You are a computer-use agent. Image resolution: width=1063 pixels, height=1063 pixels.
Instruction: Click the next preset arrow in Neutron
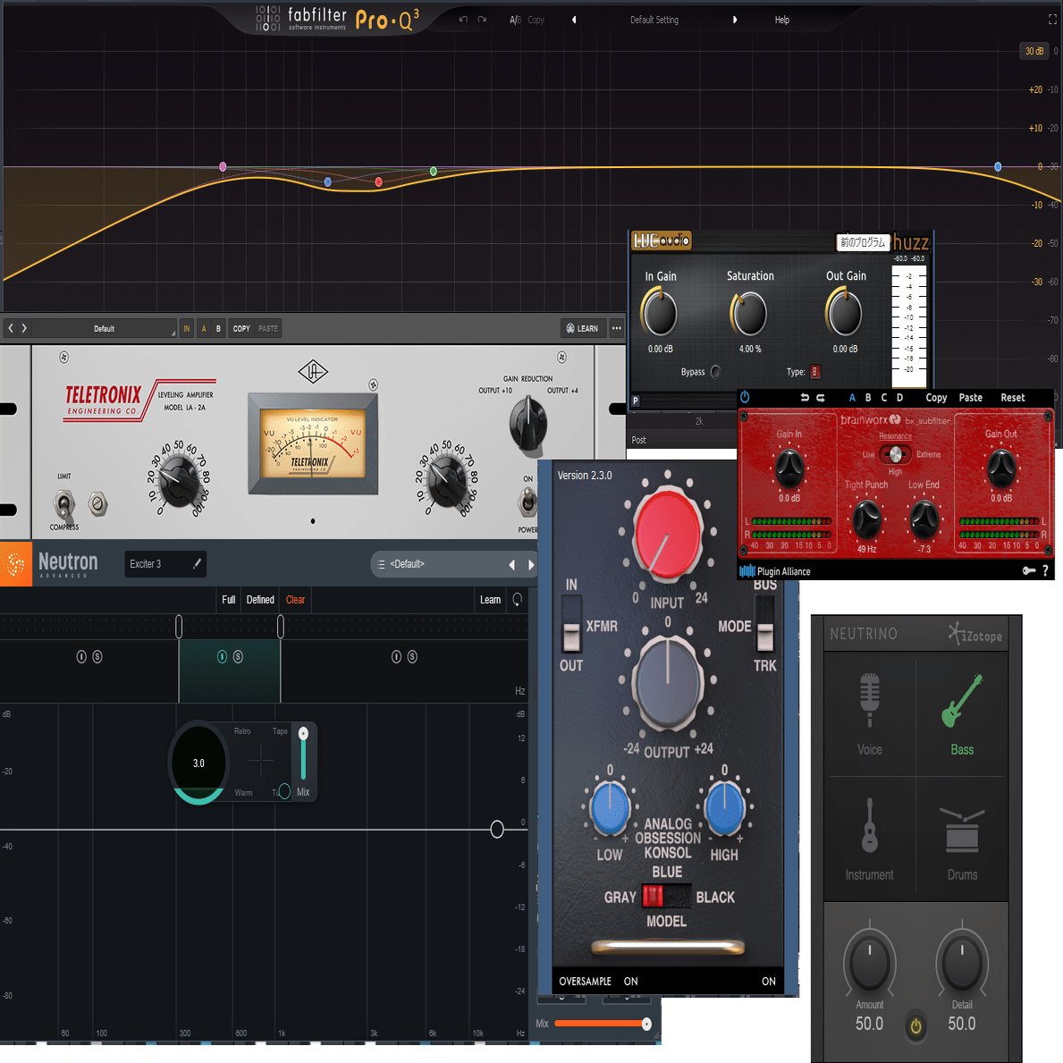coord(531,565)
